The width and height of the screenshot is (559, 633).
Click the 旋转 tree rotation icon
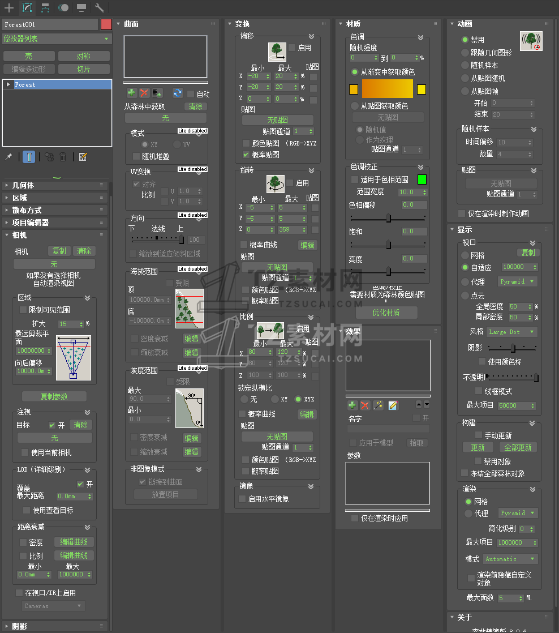276,183
